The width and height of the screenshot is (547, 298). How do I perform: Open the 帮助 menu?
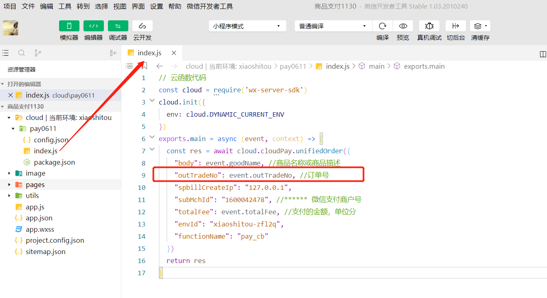coord(175,7)
